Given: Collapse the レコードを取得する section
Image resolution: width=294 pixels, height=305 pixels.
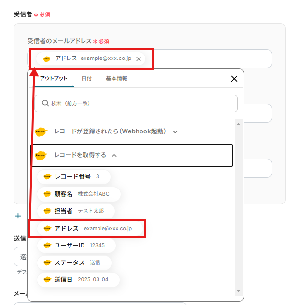Looking at the screenshot, I should click(x=114, y=156).
